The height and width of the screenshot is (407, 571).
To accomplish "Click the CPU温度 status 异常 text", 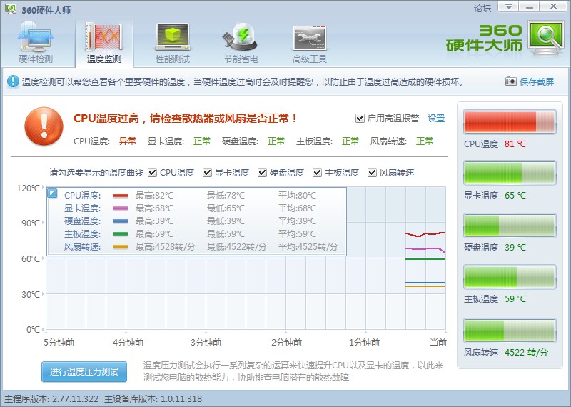I will click(128, 141).
